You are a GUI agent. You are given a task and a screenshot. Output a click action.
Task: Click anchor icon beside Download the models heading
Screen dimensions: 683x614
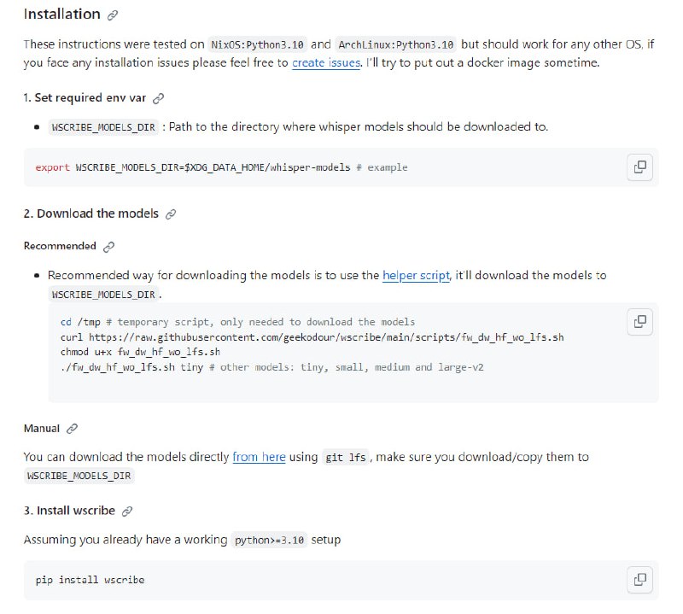[171, 213]
